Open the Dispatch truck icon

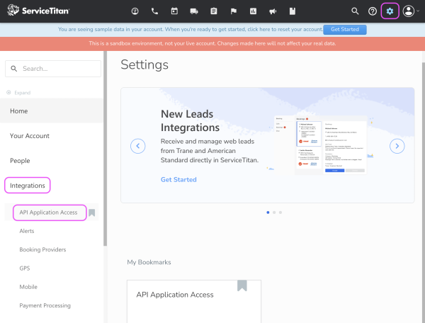tap(194, 11)
